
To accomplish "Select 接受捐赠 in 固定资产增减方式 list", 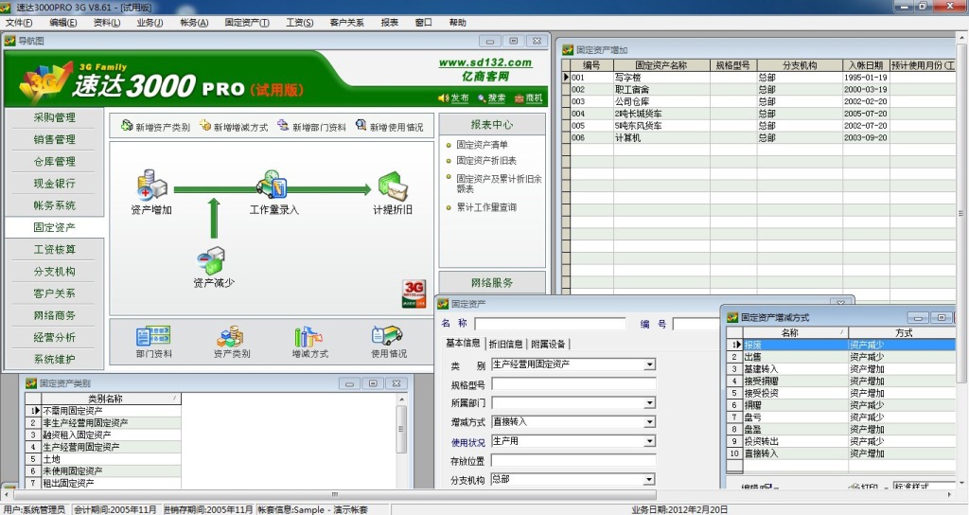I will coord(840,381).
